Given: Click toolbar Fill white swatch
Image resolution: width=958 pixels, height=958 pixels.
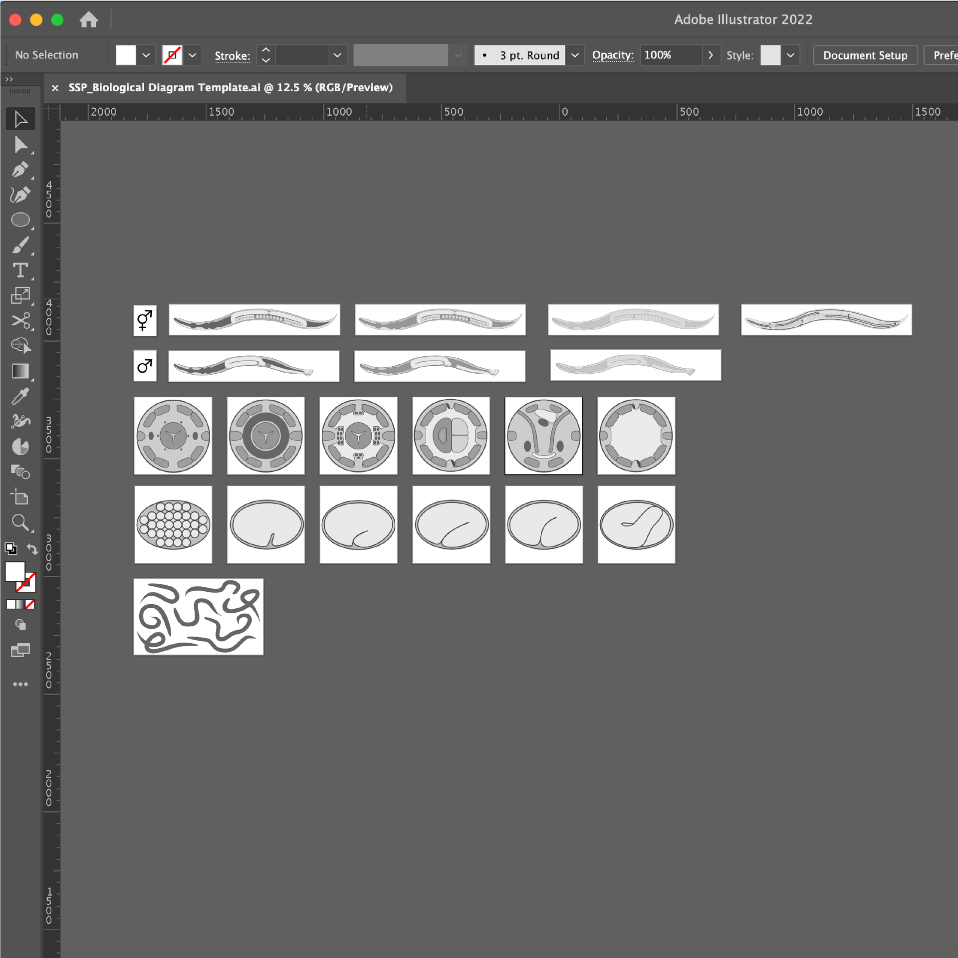Looking at the screenshot, I should tap(15, 572).
